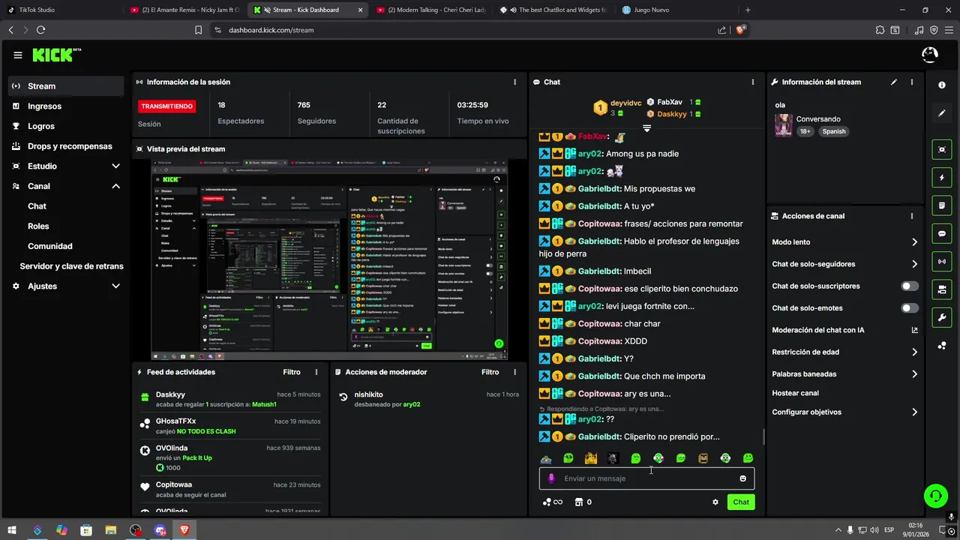
Task: Expand Configurar objetivos option
Action: [915, 412]
